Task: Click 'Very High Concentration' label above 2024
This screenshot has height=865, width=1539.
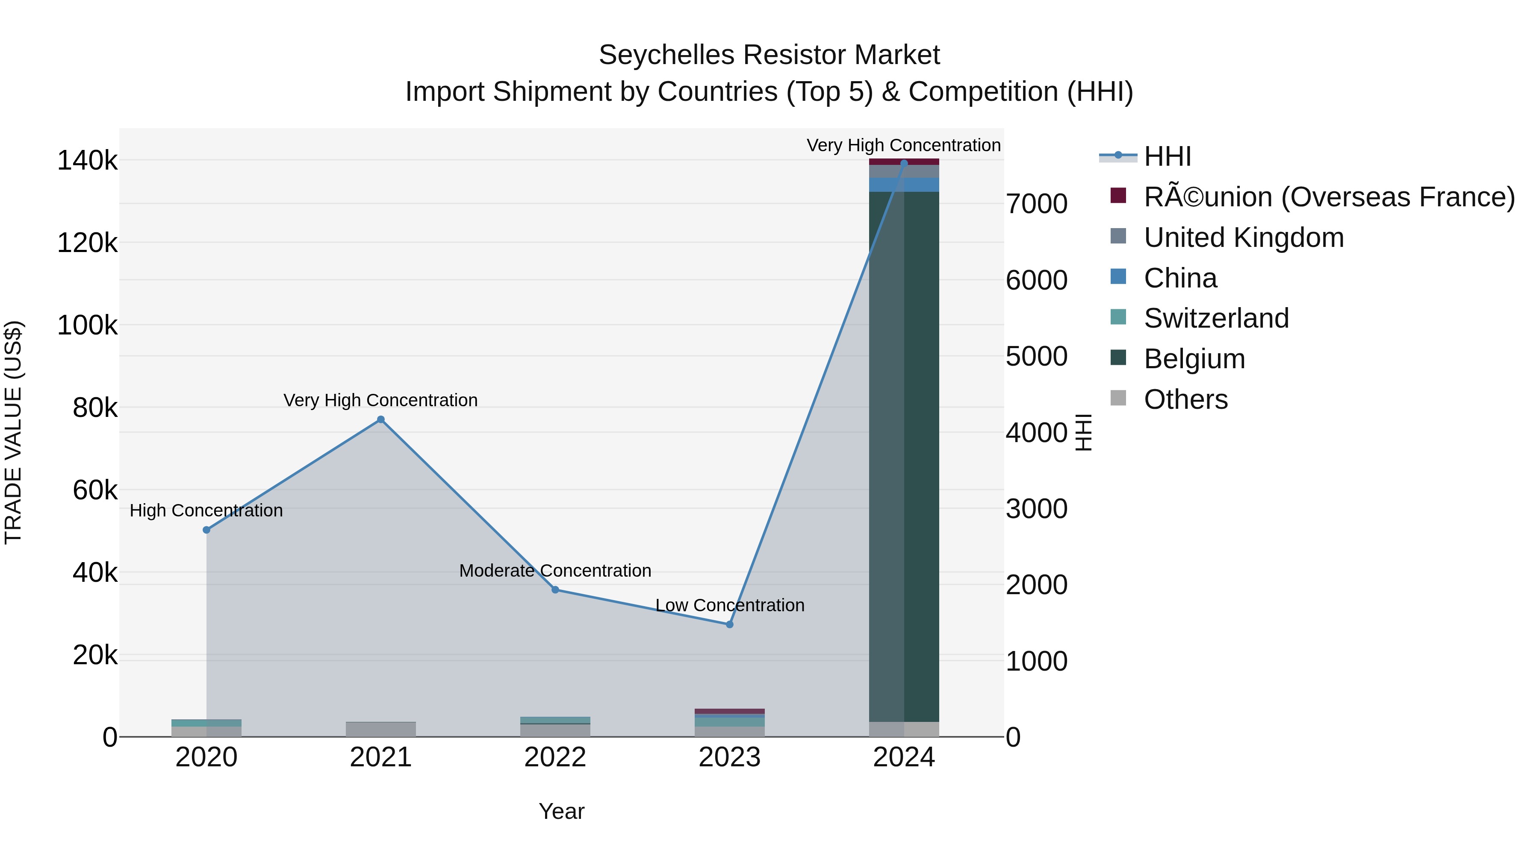Action: point(904,145)
